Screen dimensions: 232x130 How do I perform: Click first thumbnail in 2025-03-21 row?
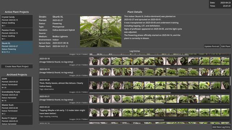[95, 99]
